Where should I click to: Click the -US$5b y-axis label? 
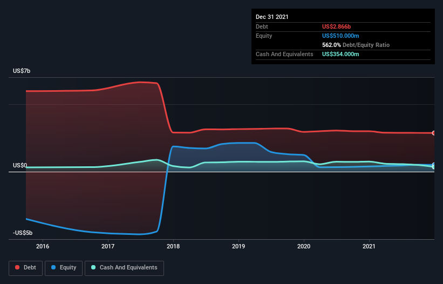coord(23,233)
